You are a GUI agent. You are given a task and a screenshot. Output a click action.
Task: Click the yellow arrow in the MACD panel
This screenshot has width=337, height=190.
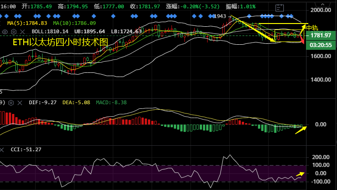[x=301, y=130]
